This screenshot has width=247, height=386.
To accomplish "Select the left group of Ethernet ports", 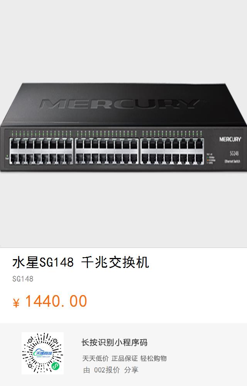I will [41, 151].
